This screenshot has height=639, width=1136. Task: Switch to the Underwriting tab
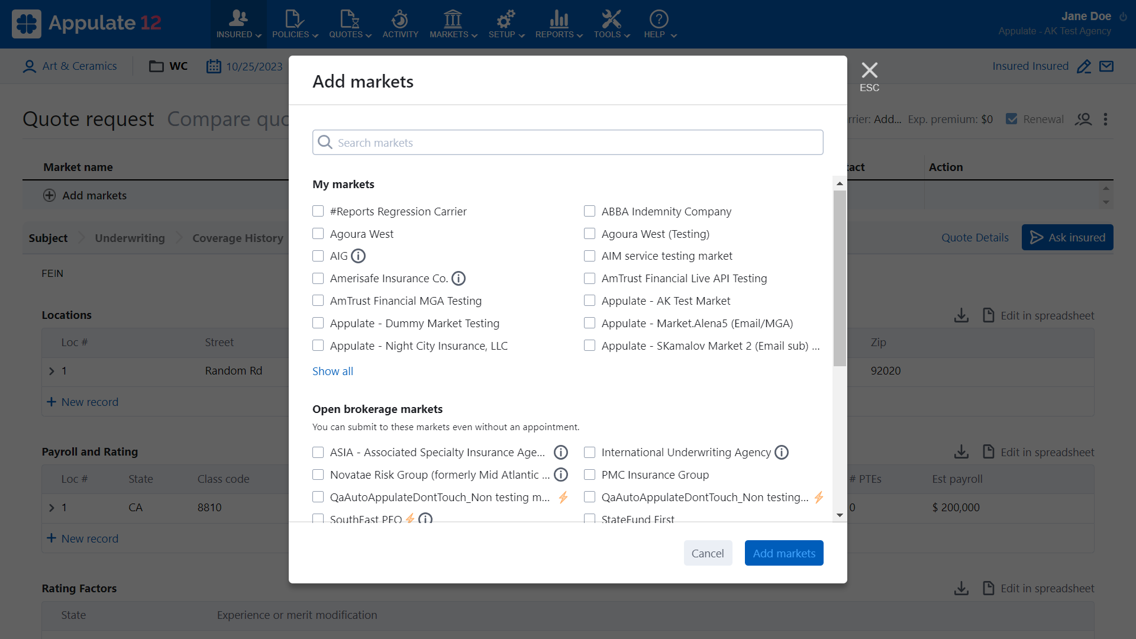point(130,238)
